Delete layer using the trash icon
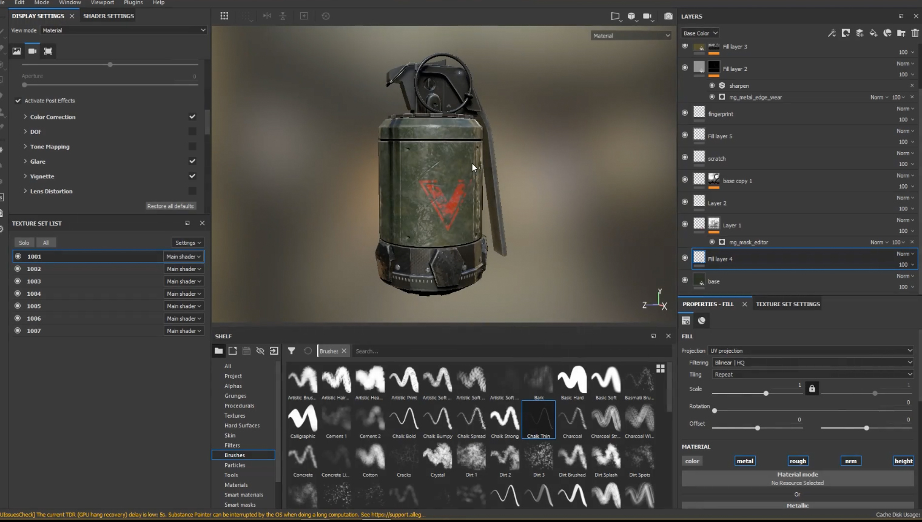922x522 pixels. pyautogui.click(x=915, y=33)
